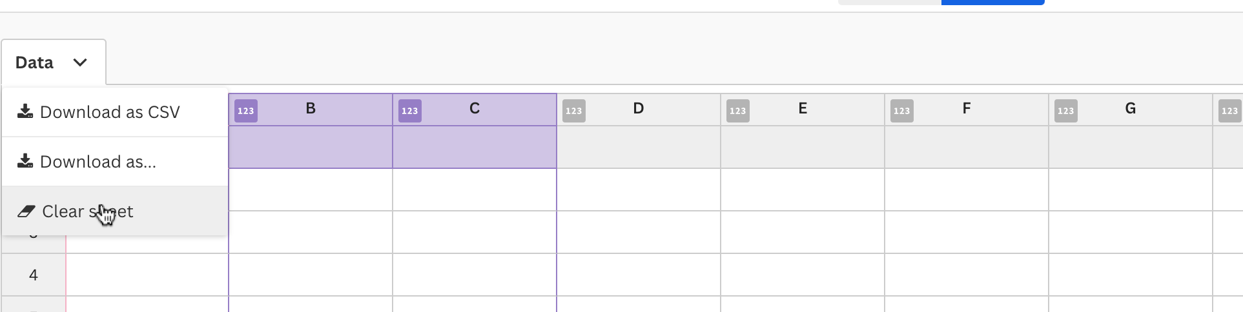Select the column D header
The width and height of the screenshot is (1243, 312).
click(x=639, y=109)
